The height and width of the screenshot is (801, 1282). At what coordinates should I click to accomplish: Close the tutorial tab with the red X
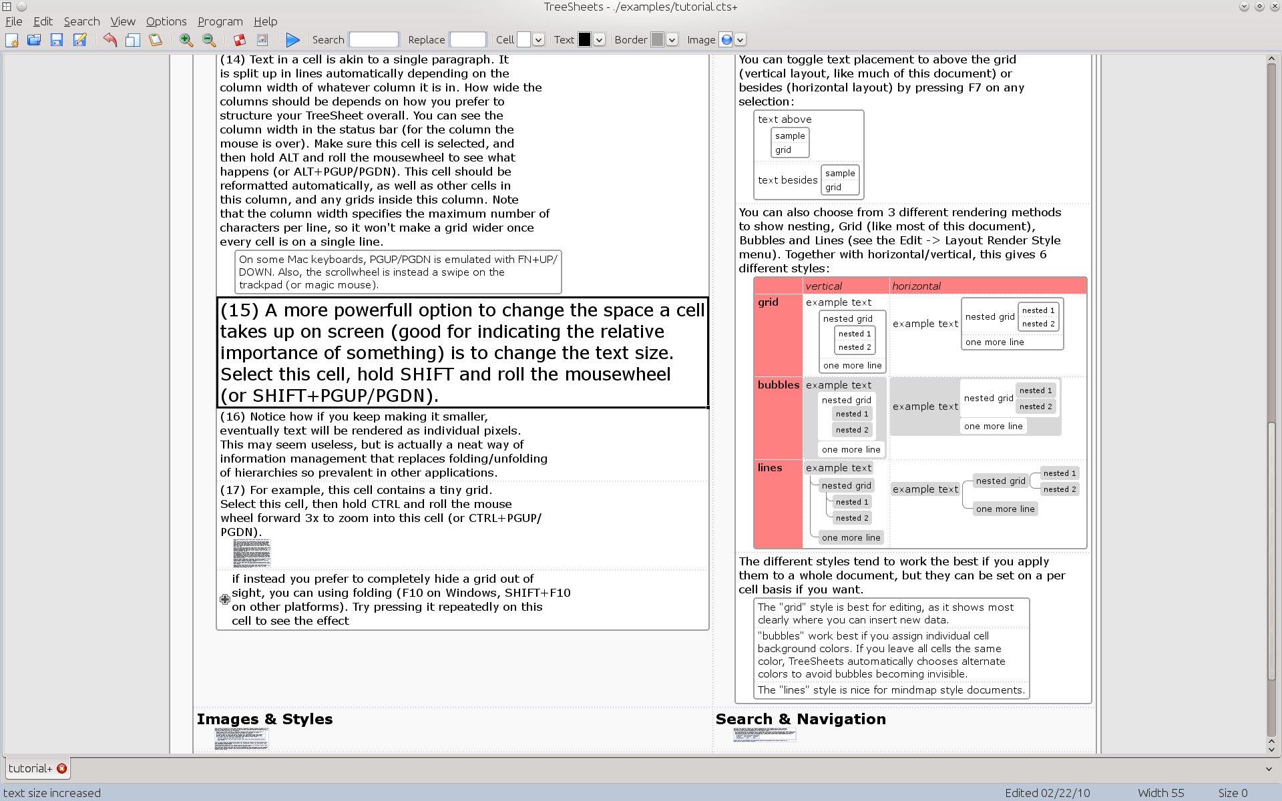click(x=62, y=768)
